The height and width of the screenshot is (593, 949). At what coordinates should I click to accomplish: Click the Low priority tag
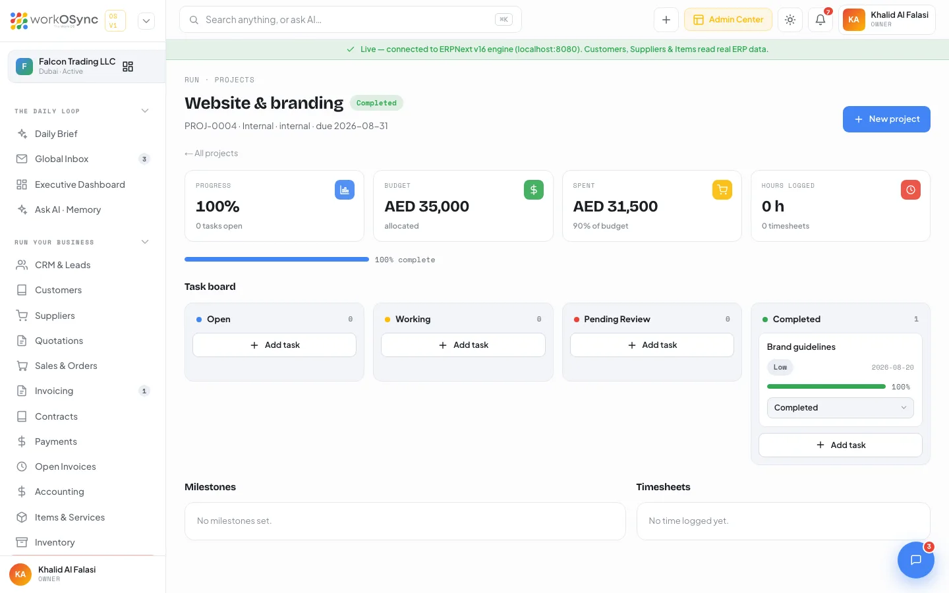click(780, 367)
